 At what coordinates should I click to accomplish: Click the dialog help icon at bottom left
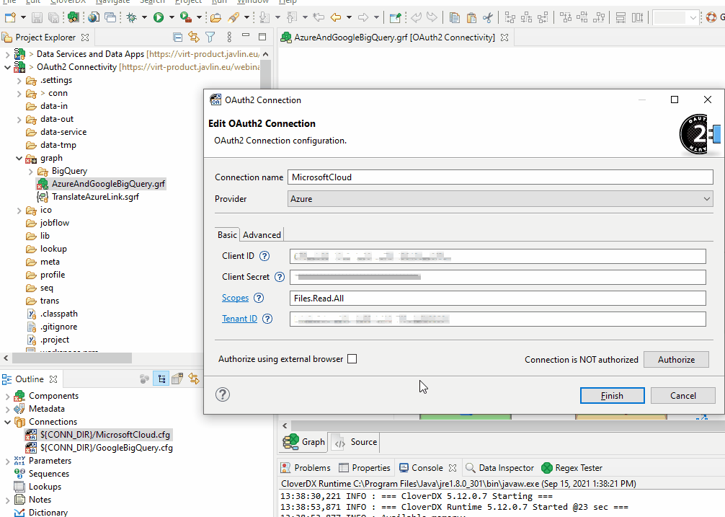(x=223, y=394)
